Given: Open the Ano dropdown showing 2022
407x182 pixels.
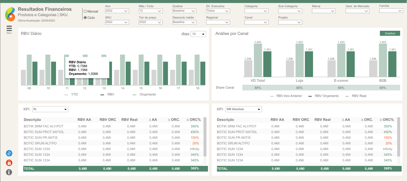Looking at the screenshot, I should click(x=117, y=11).
